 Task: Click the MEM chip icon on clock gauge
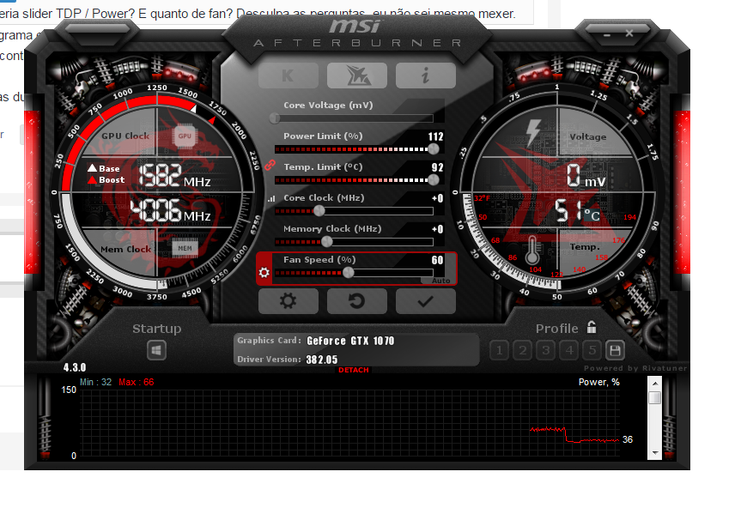pos(185,248)
